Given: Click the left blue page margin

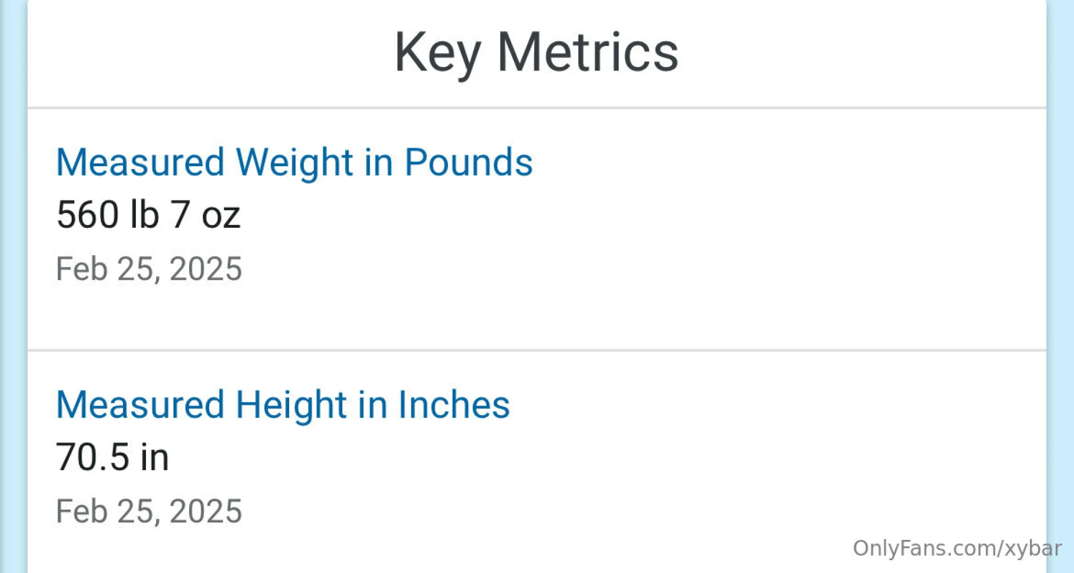Looking at the screenshot, I should [x=14, y=286].
